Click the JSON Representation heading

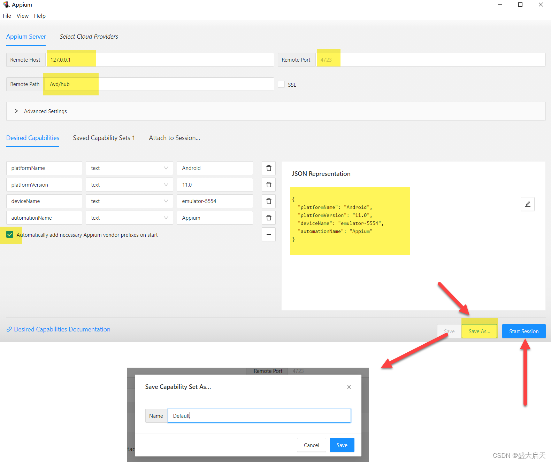click(321, 174)
